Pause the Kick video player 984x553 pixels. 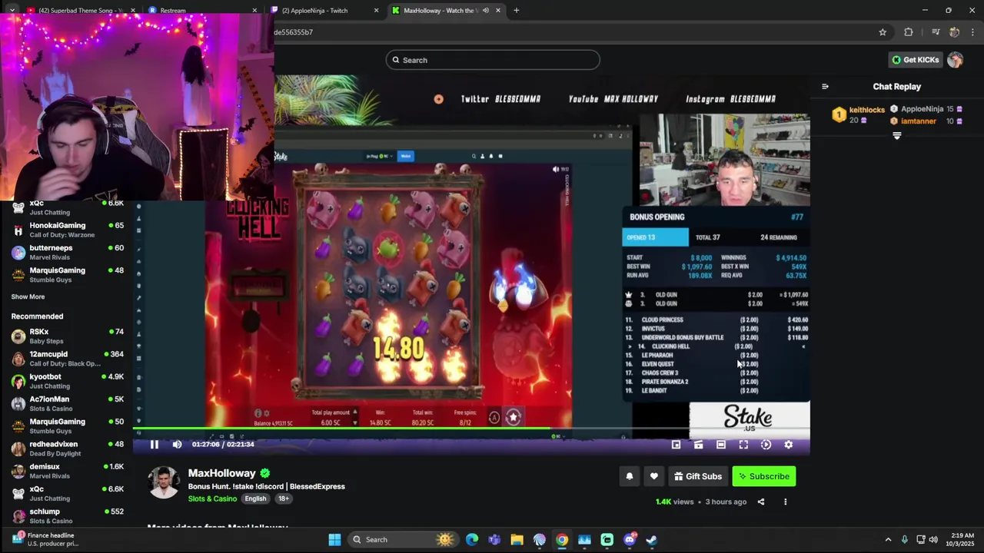[x=154, y=444]
